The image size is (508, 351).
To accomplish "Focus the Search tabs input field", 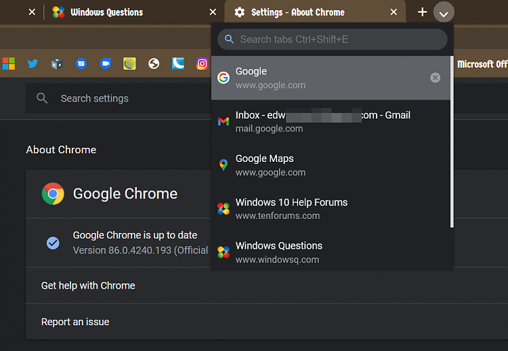I will tap(333, 39).
